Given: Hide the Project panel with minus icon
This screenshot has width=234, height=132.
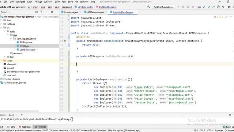Looking at the screenshot, I should (x=57, y=12).
